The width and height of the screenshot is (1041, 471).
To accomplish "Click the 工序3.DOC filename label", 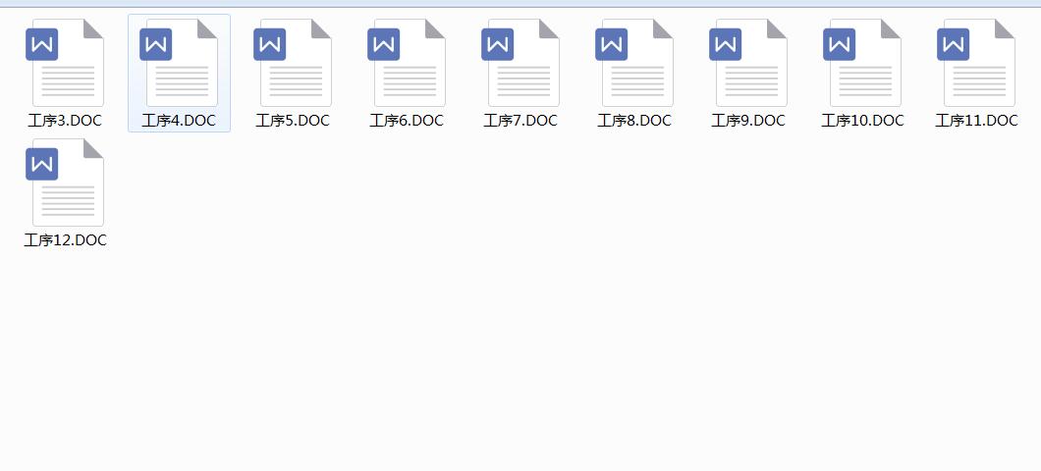I will 65,121.
